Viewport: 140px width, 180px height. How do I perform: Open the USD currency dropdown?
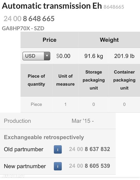click(x=36, y=56)
